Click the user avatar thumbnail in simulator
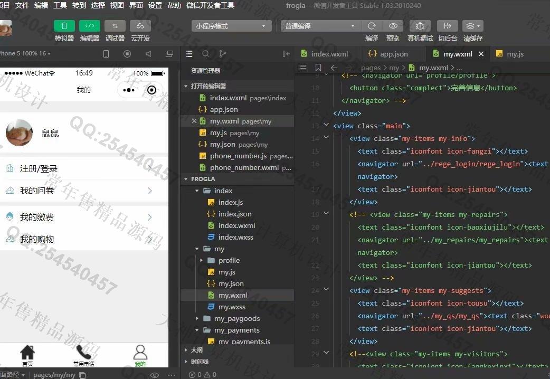550x379 pixels. [20, 132]
